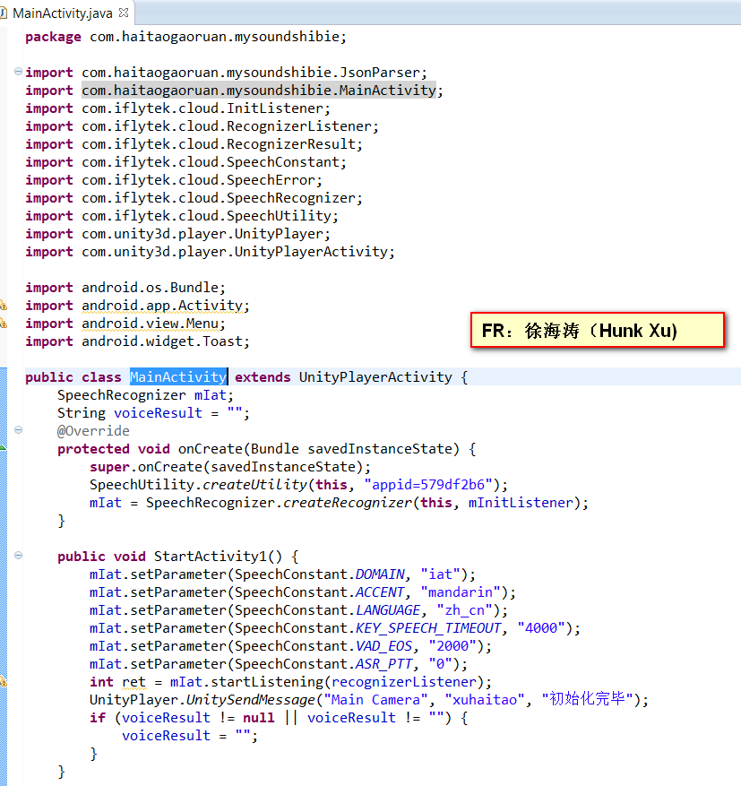This screenshot has height=786, width=741.
Task: Click the SpeechRecognizer import line
Action: tap(194, 198)
